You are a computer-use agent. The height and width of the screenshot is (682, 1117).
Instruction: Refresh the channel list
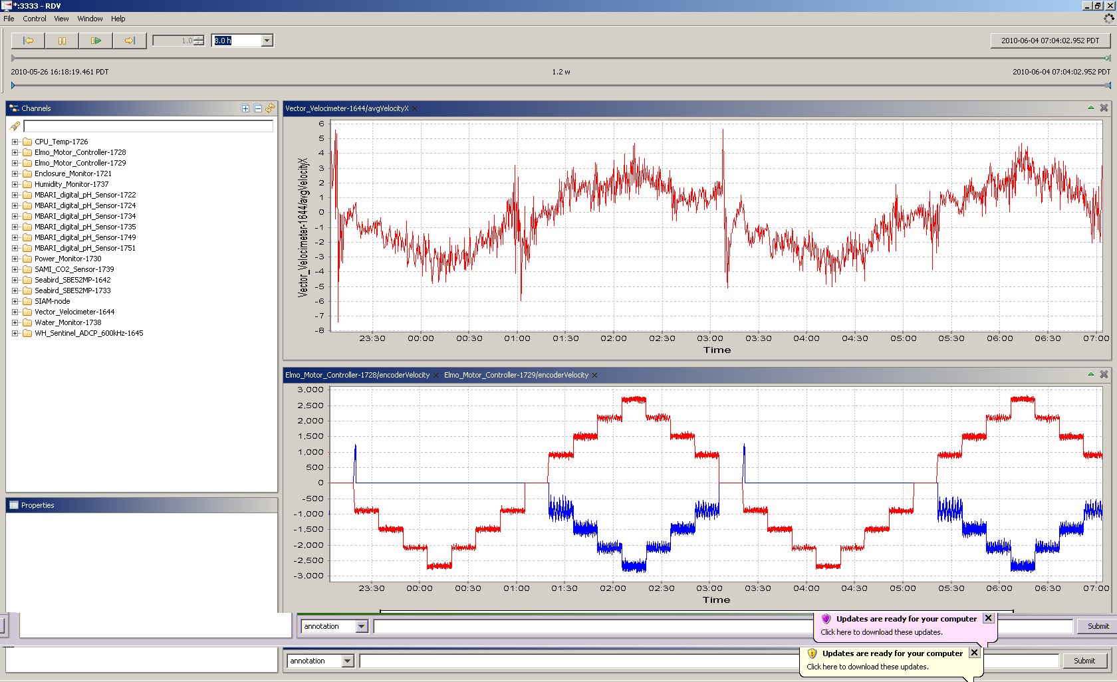click(270, 108)
